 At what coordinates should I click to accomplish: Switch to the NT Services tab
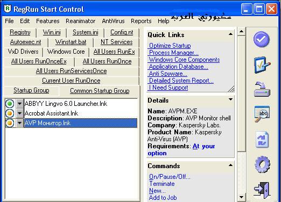(x=116, y=42)
